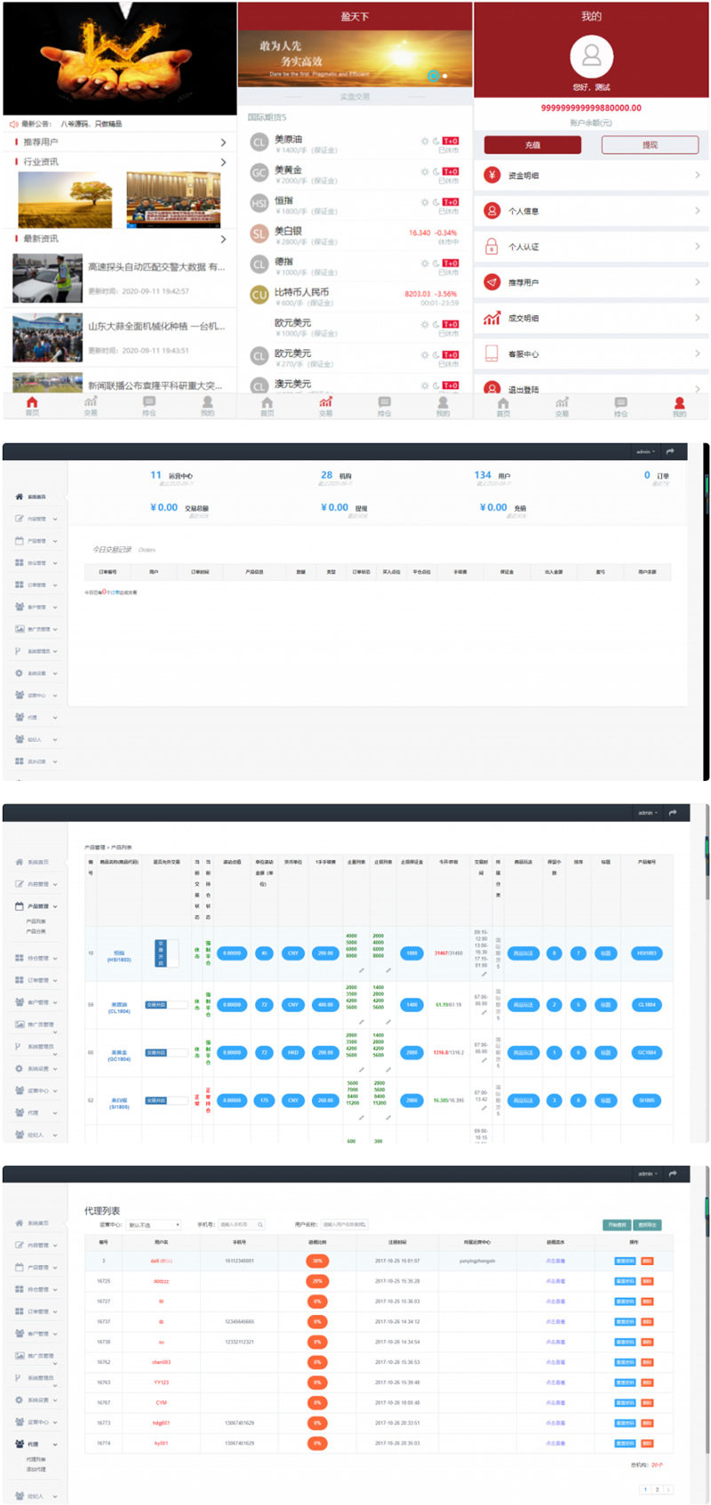Open 成交明细 via its chart icon
This screenshot has width=711, height=1505.
pos(491,318)
